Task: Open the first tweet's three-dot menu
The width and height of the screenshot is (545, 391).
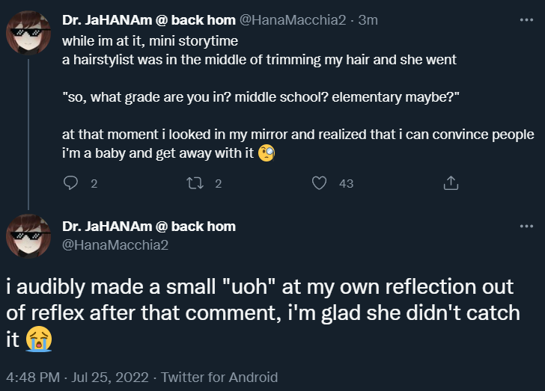Action: [x=526, y=20]
